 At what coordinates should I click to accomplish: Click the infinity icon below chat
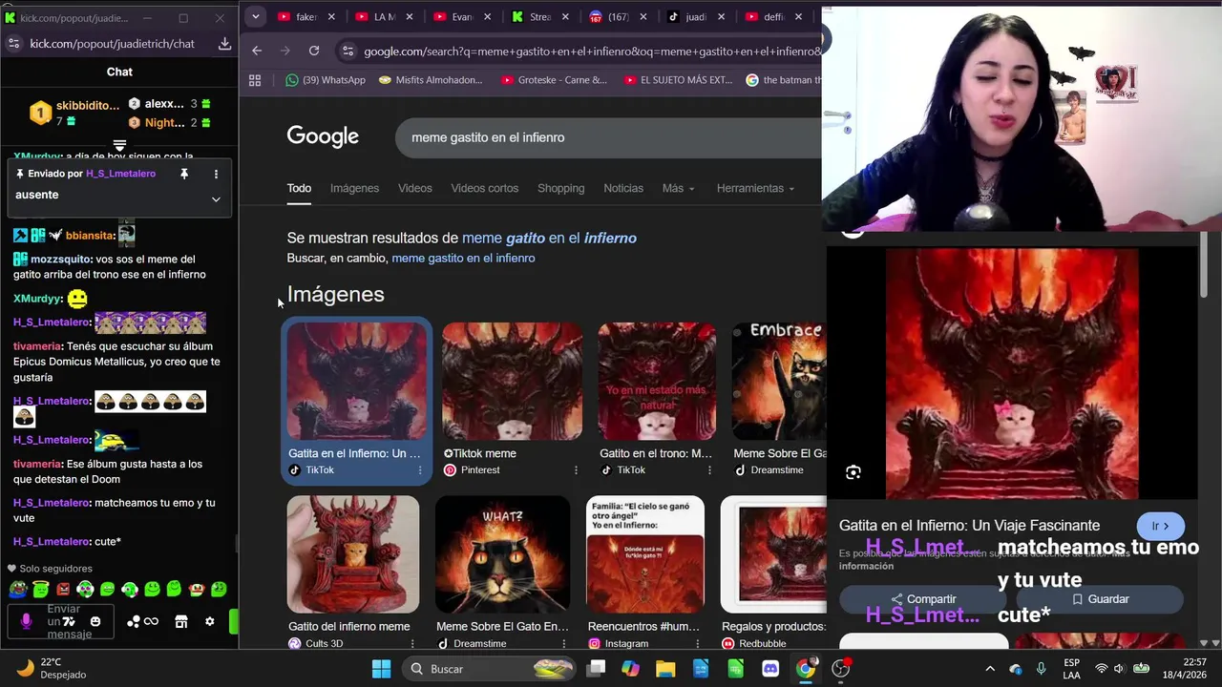coord(151,622)
